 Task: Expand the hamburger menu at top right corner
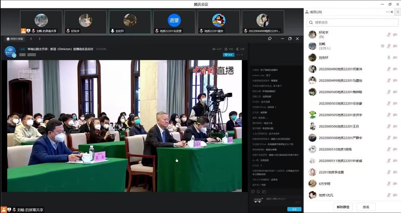click(x=398, y=12)
